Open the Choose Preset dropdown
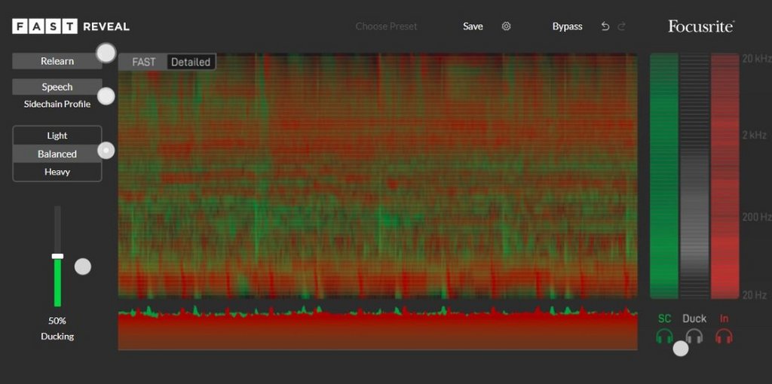The image size is (772, 384). (x=386, y=26)
